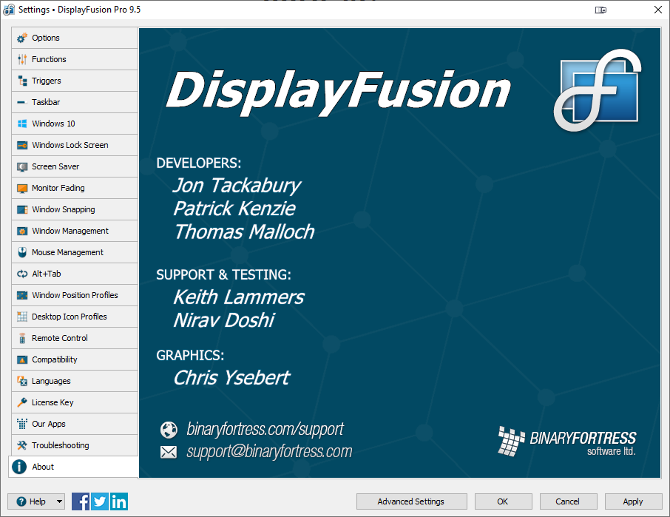Open Alt+Tab settings via its icon
Screen dimensions: 670x517
pyautogui.click(x=21, y=274)
